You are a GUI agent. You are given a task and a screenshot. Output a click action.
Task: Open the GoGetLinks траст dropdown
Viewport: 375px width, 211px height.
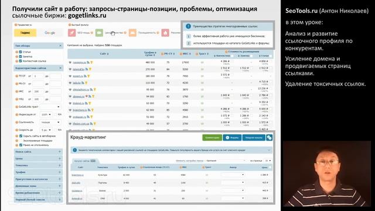[x=50, y=107]
